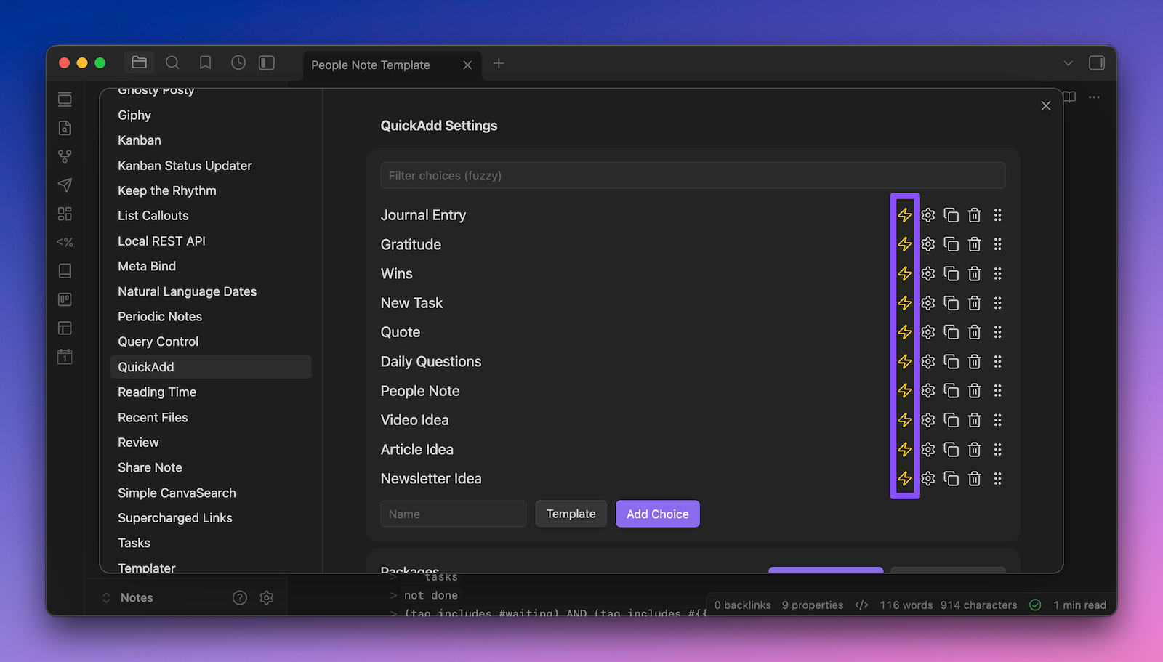Open Template choice type dropdown
The height and width of the screenshot is (662, 1163).
tap(571, 514)
